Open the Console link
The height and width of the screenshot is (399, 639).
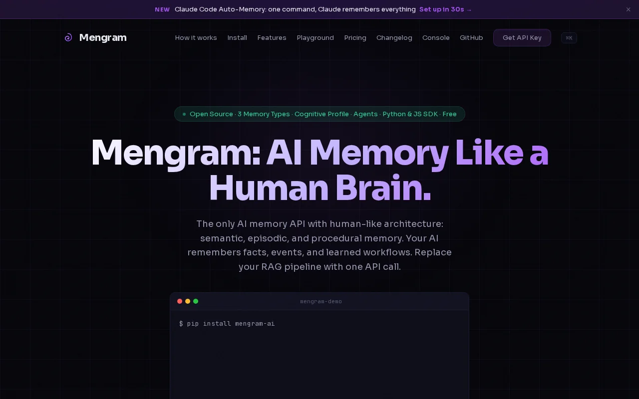[x=436, y=38]
